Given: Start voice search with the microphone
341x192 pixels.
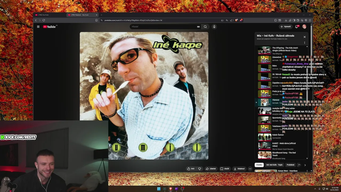Looking at the screenshot, I should click(214, 27).
